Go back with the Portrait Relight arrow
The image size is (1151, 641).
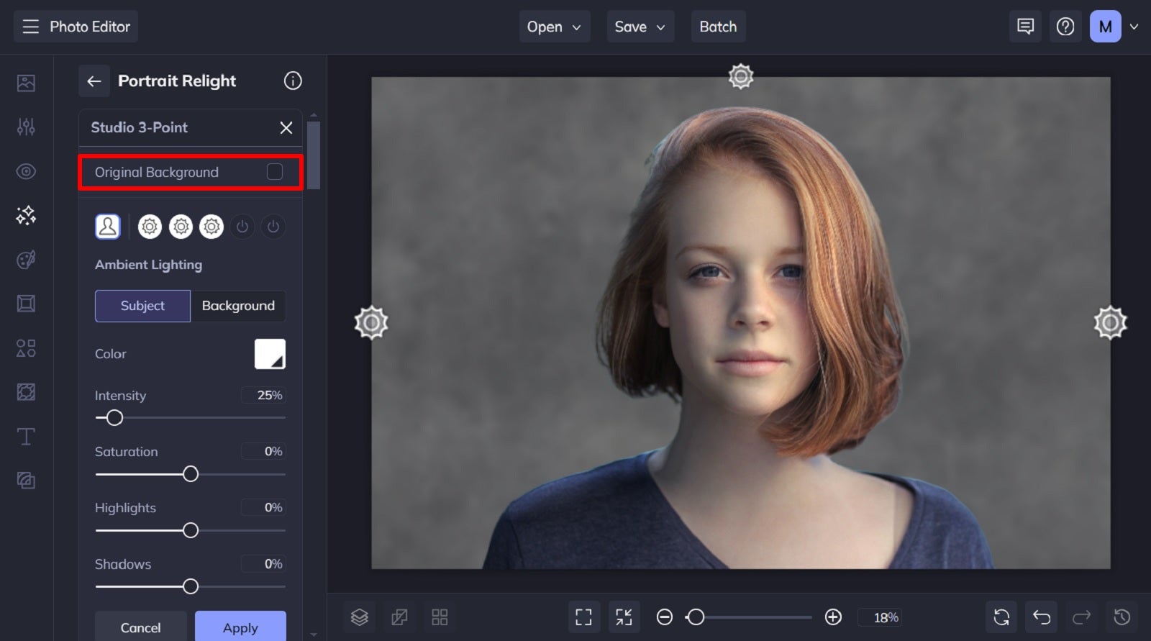point(94,81)
